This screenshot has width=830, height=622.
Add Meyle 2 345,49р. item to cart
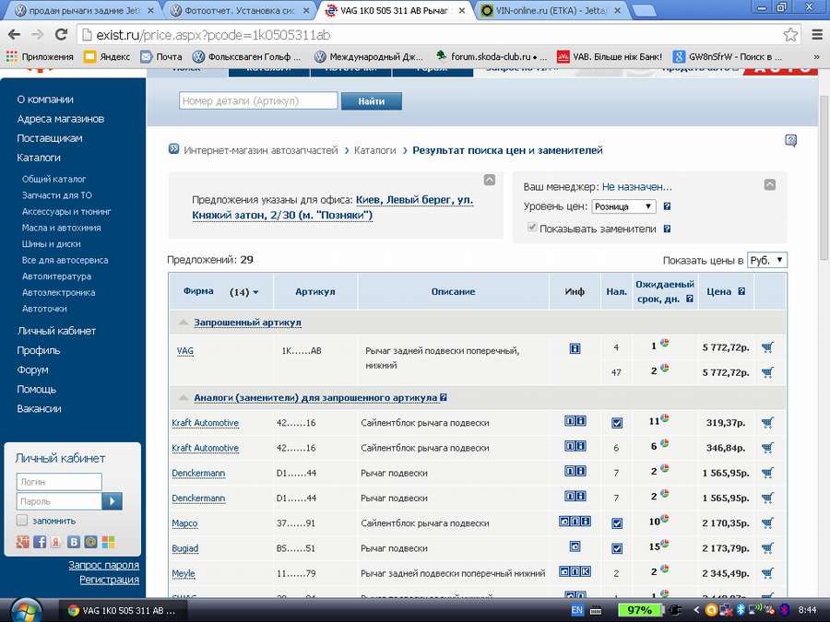[x=767, y=573]
